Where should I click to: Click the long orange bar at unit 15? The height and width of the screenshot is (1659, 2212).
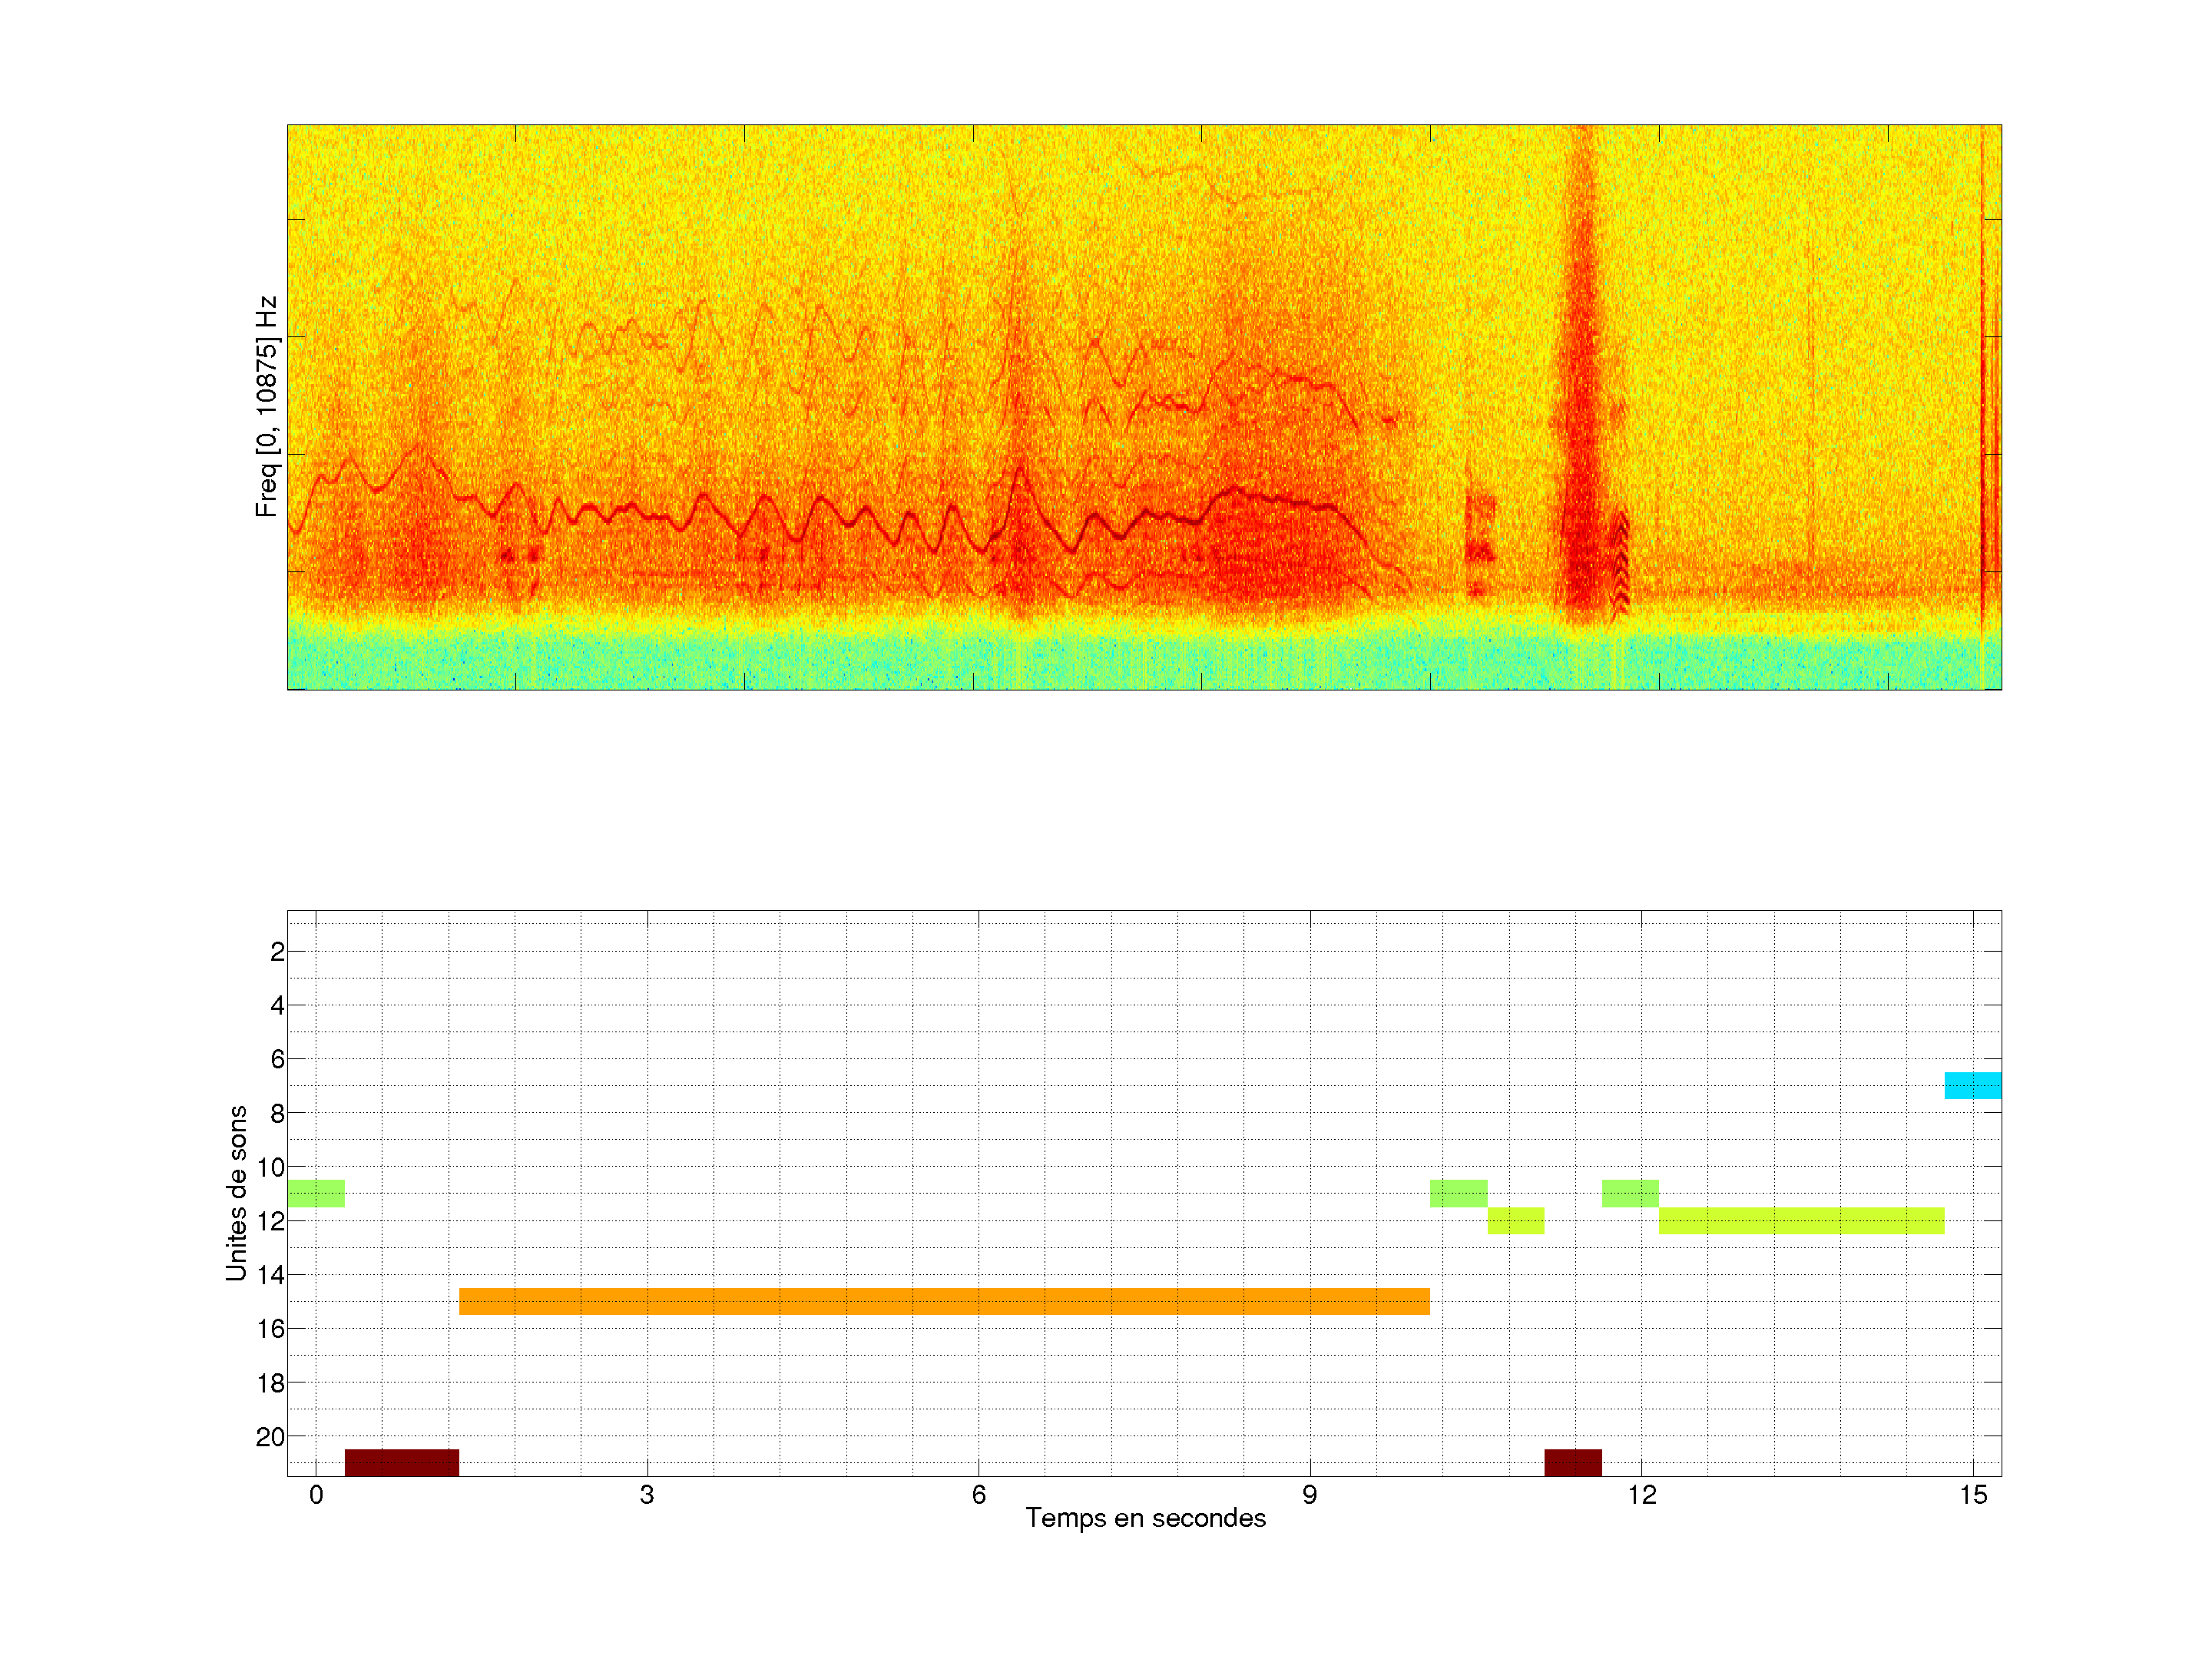coord(944,1301)
